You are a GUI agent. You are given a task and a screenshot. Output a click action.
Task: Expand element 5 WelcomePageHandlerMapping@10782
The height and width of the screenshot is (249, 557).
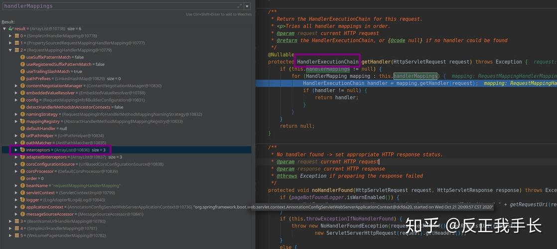10,236
